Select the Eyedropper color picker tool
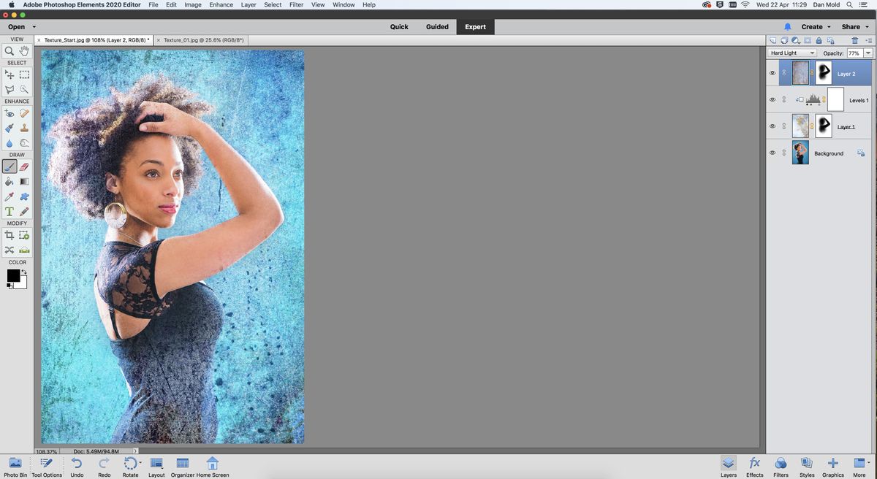This screenshot has width=877, height=479. [x=9, y=196]
